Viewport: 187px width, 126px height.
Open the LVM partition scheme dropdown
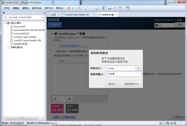click(73, 61)
